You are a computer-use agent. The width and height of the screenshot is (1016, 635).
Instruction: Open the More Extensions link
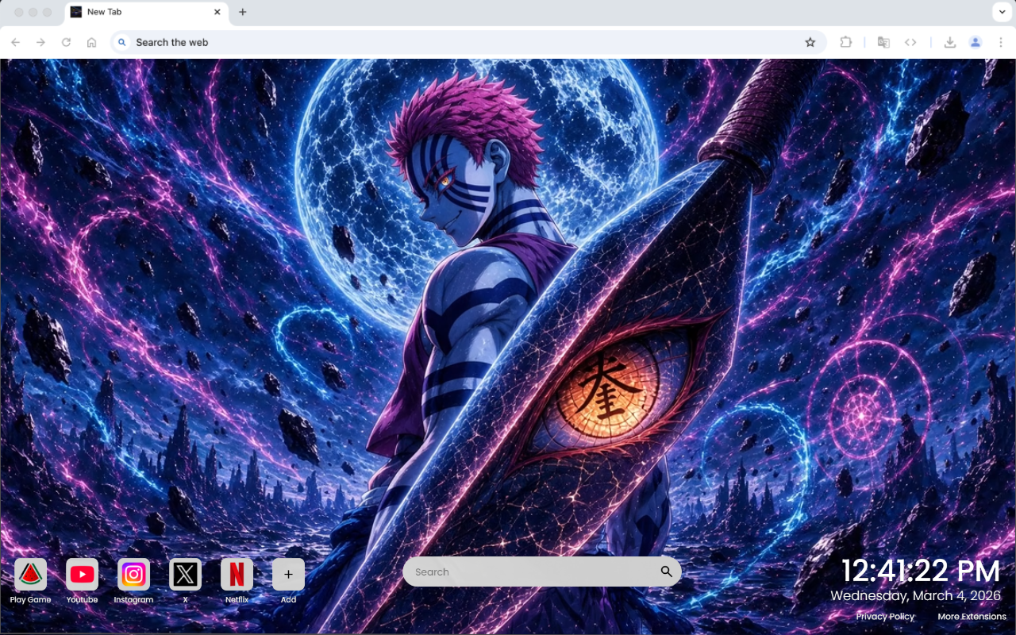coord(972,617)
